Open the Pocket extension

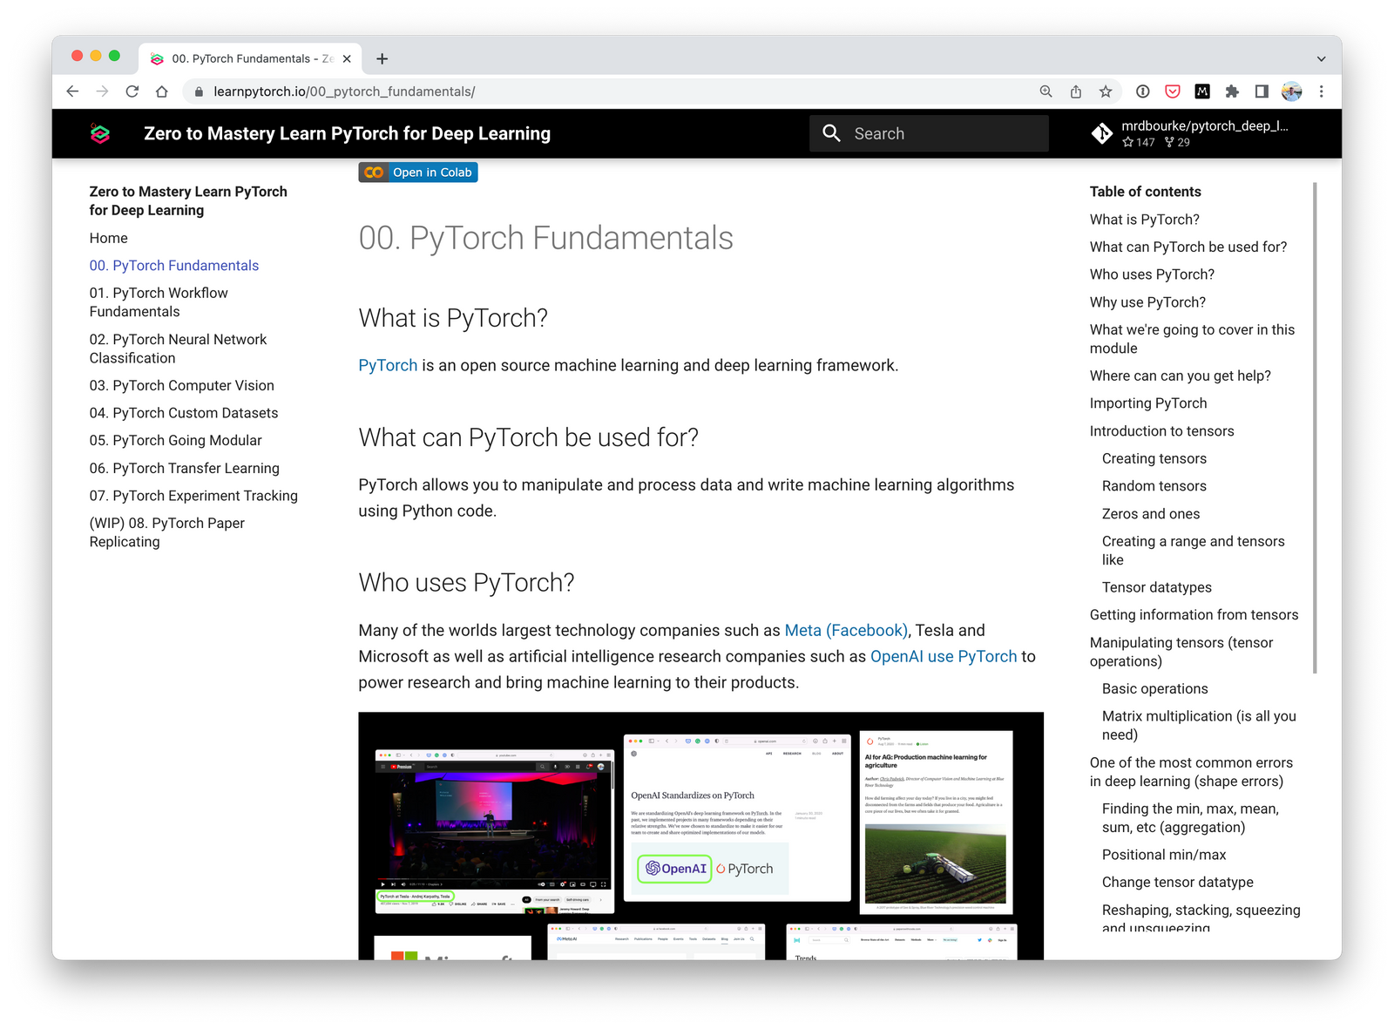(x=1173, y=91)
